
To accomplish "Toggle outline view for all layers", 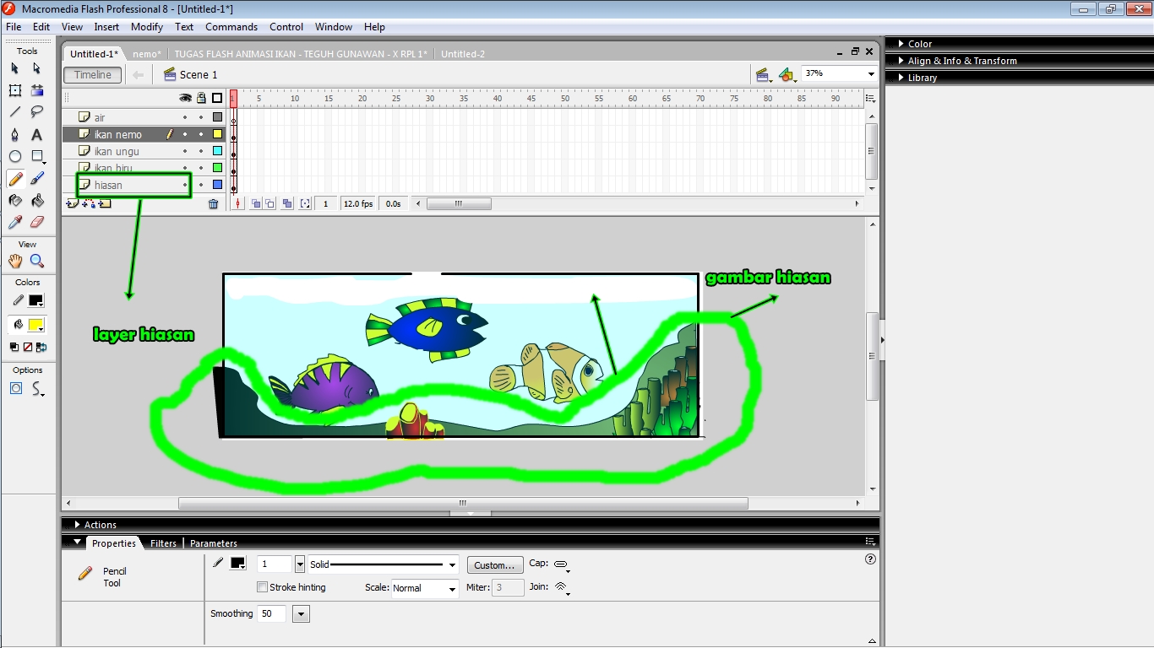I will click(x=217, y=98).
